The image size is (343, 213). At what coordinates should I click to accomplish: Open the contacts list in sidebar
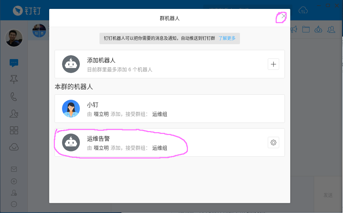coord(14,113)
